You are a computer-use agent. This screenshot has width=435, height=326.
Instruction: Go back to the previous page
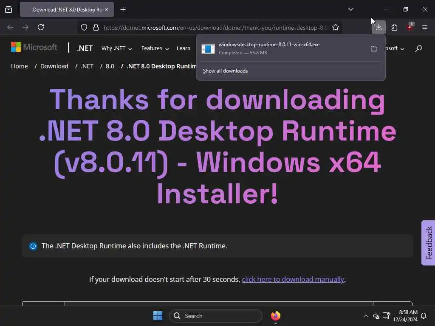(10, 27)
